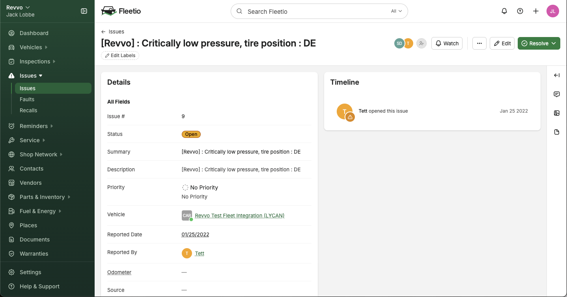567x297 pixels.
Task: Click the Edit Labels tag
Action: [x=120, y=56]
